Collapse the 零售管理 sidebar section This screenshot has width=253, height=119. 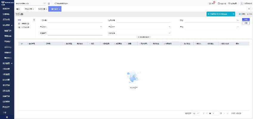(x=11, y=25)
